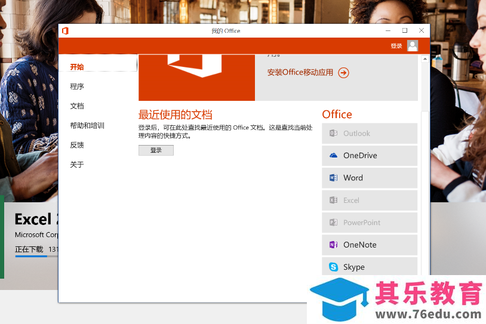Open the Excel tile in Office list
Image resolution: width=486 pixels, height=324 pixels.
pos(370,200)
